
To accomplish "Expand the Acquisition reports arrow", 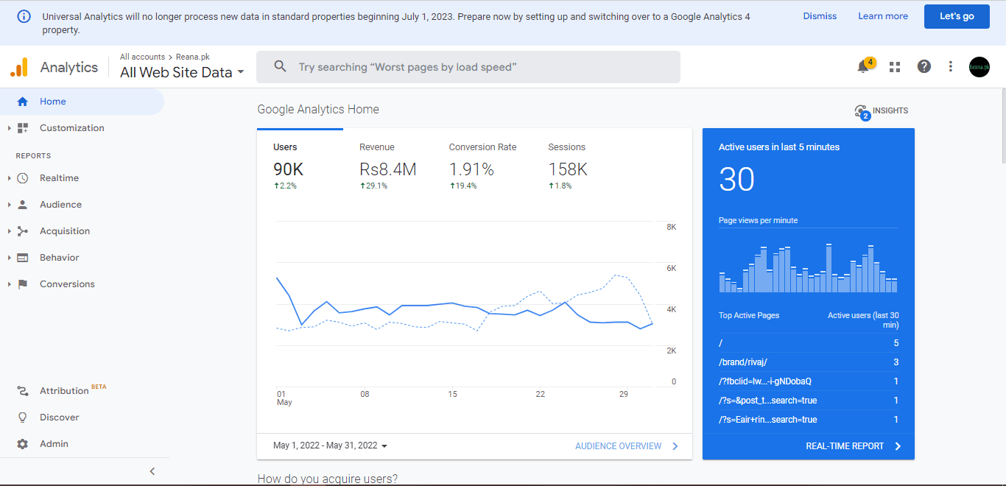I will [9, 231].
